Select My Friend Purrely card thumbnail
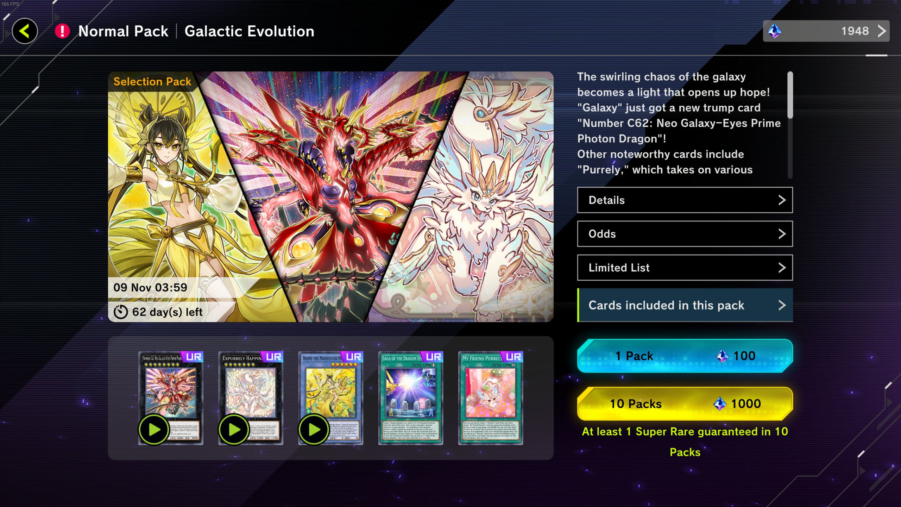Image resolution: width=901 pixels, height=507 pixels. pyautogui.click(x=490, y=398)
